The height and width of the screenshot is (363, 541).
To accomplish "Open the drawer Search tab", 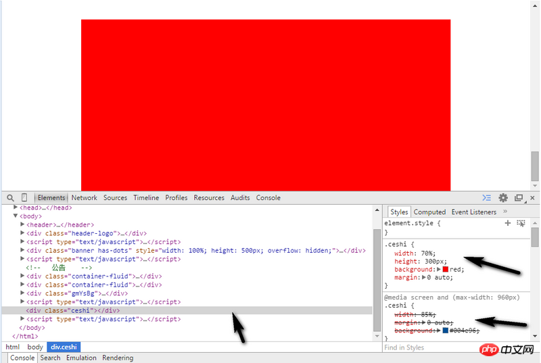I will [x=50, y=358].
